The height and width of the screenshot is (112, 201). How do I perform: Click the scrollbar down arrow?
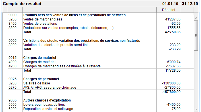click(196, 109)
